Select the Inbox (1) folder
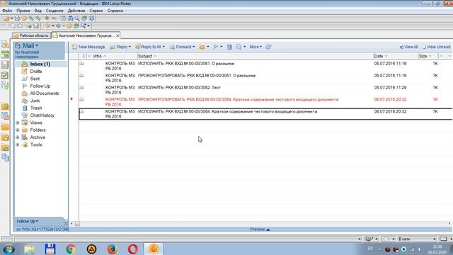Image resolution: width=453 pixels, height=255 pixels. 40,64
